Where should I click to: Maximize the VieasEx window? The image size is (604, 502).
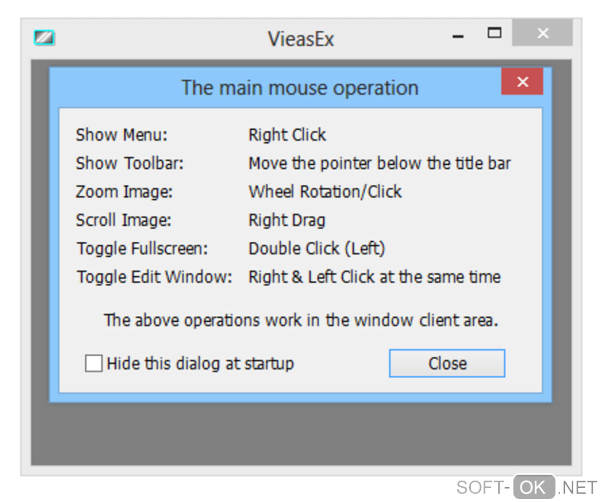[x=494, y=33]
